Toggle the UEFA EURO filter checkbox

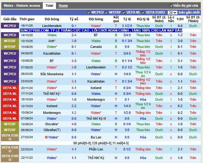point(143,13)
